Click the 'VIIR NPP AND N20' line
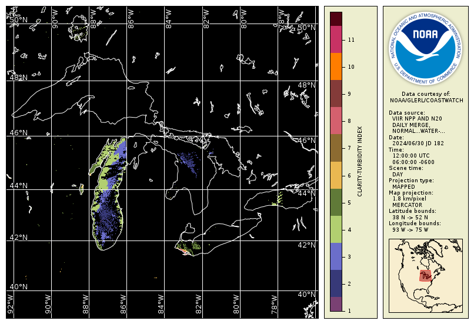This screenshot has width=474, height=324. [x=417, y=119]
